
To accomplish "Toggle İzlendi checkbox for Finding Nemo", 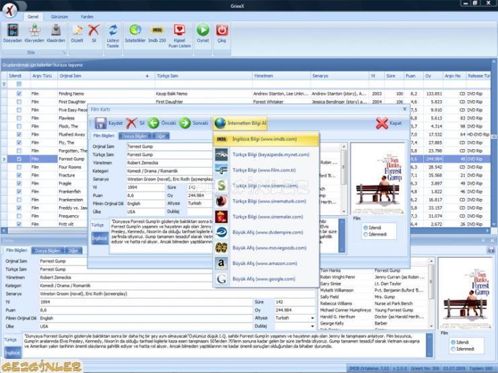I will [19, 93].
